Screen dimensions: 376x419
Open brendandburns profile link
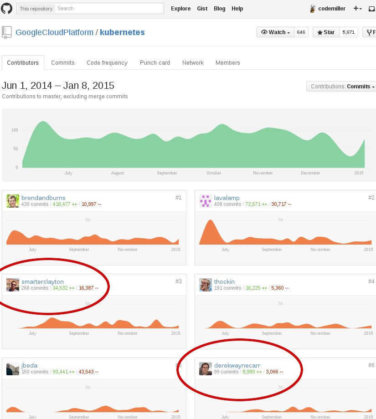tap(43, 198)
